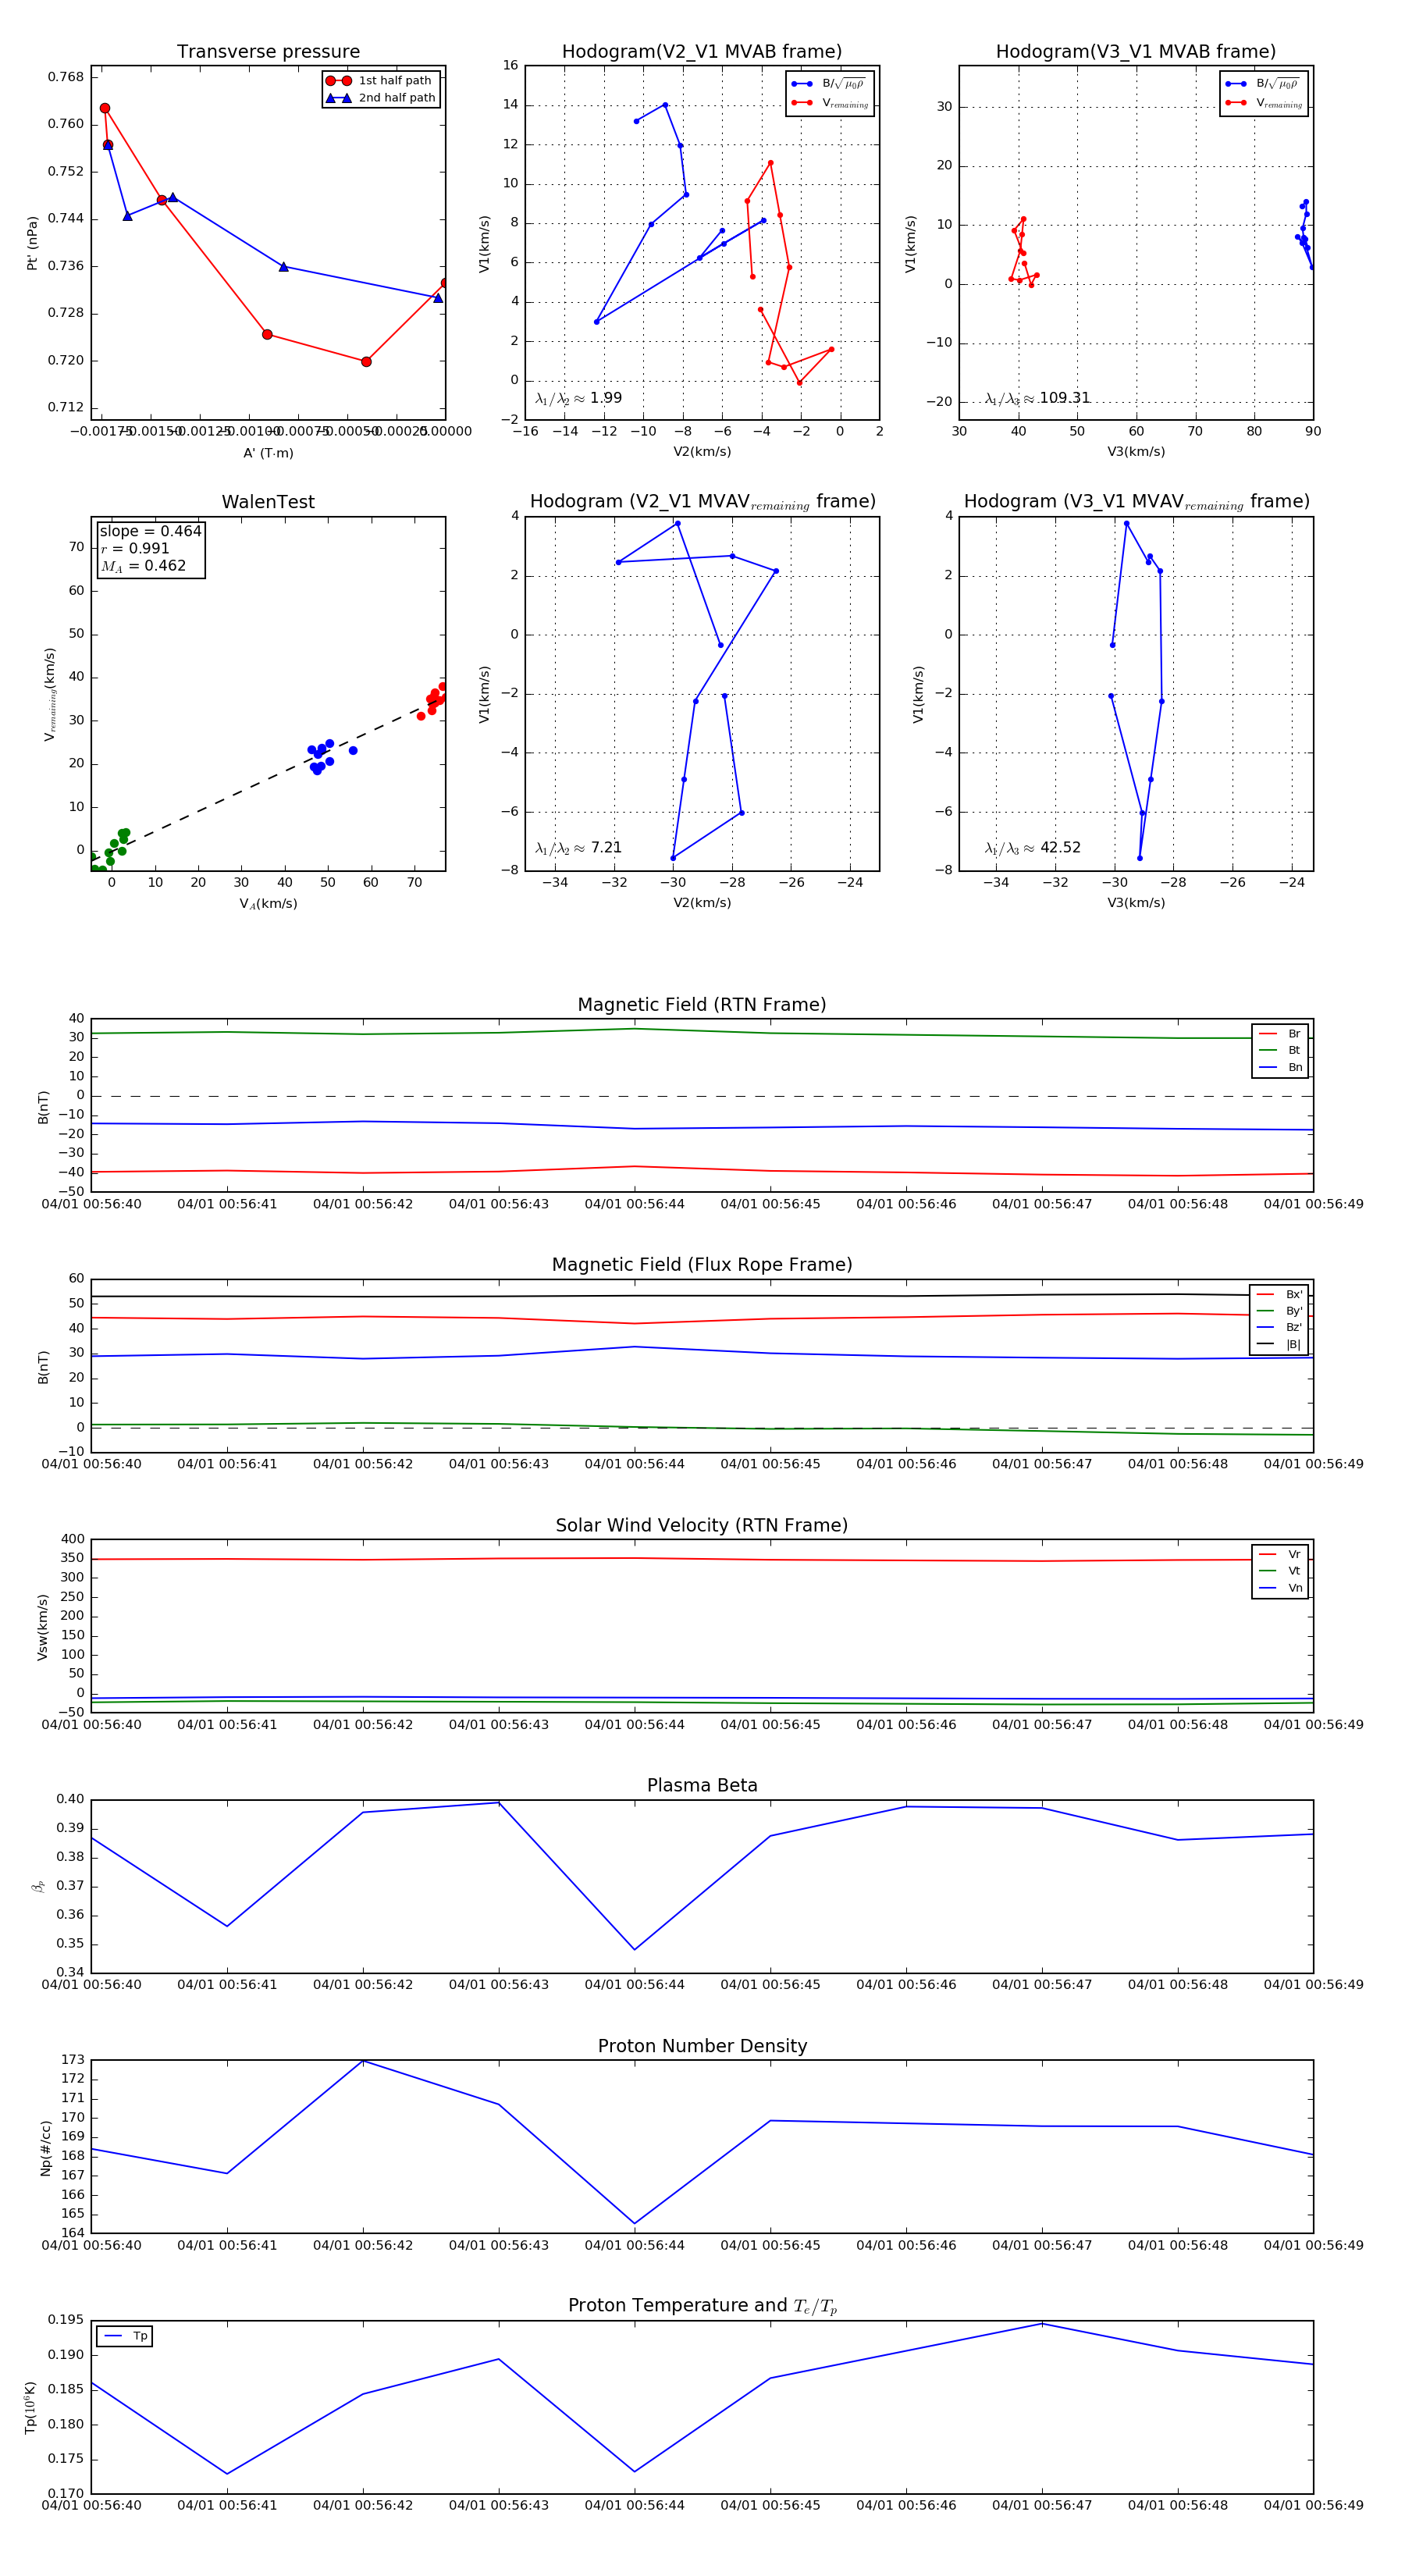Select the By' legend entry

1279,1311
